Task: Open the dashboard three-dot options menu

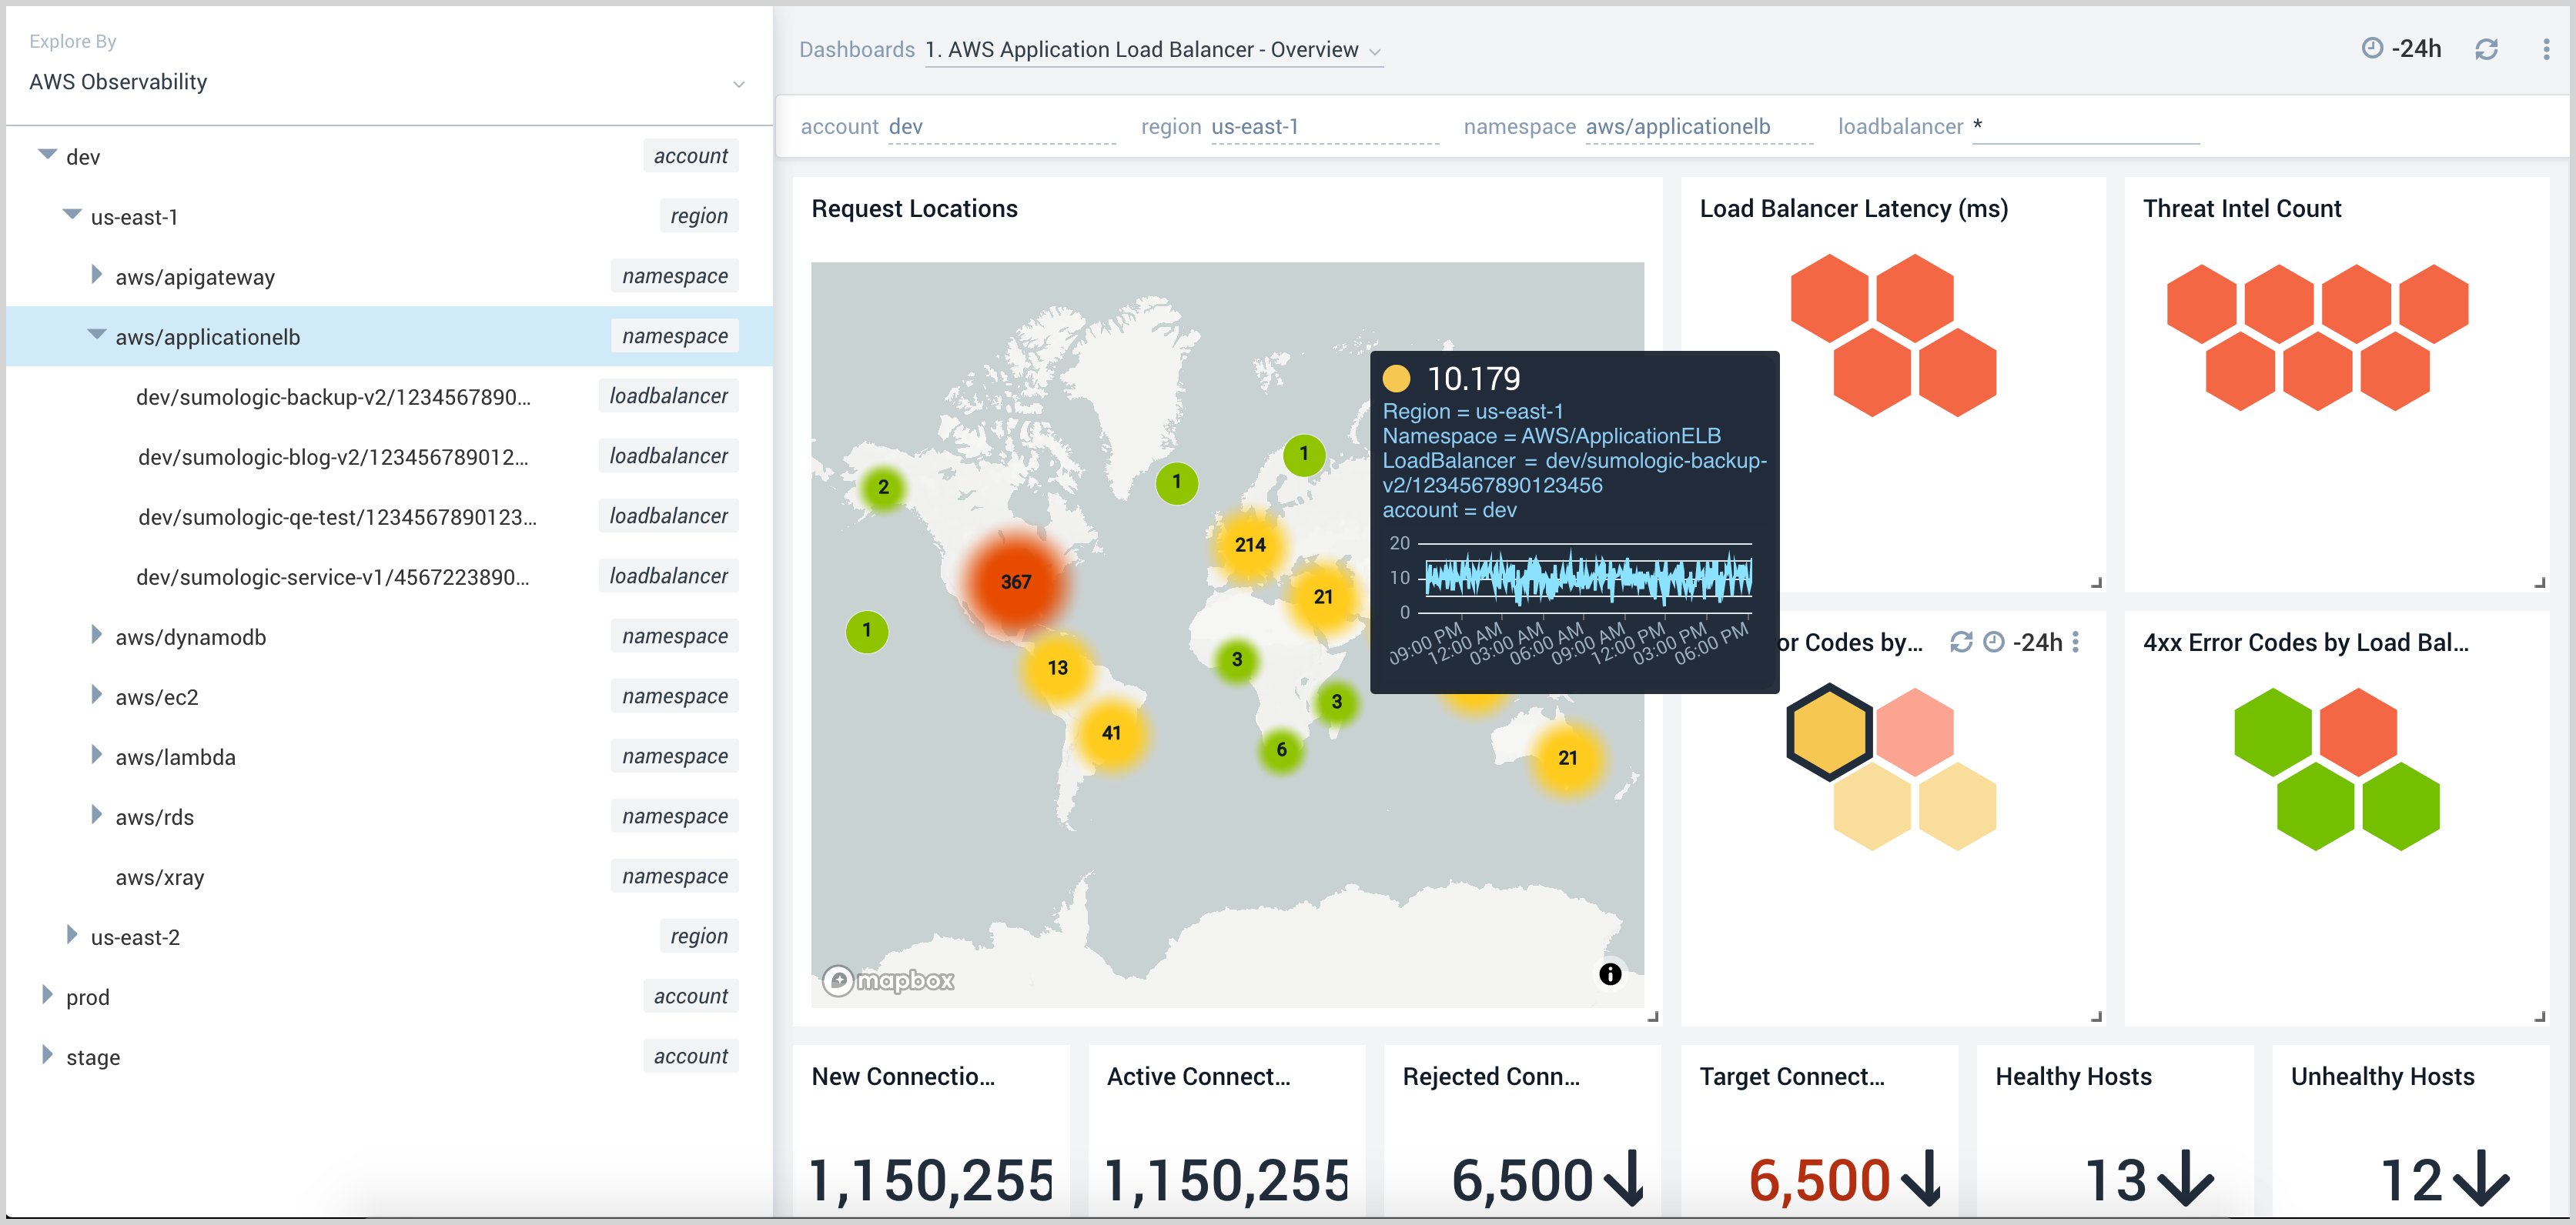Action: [2545, 49]
